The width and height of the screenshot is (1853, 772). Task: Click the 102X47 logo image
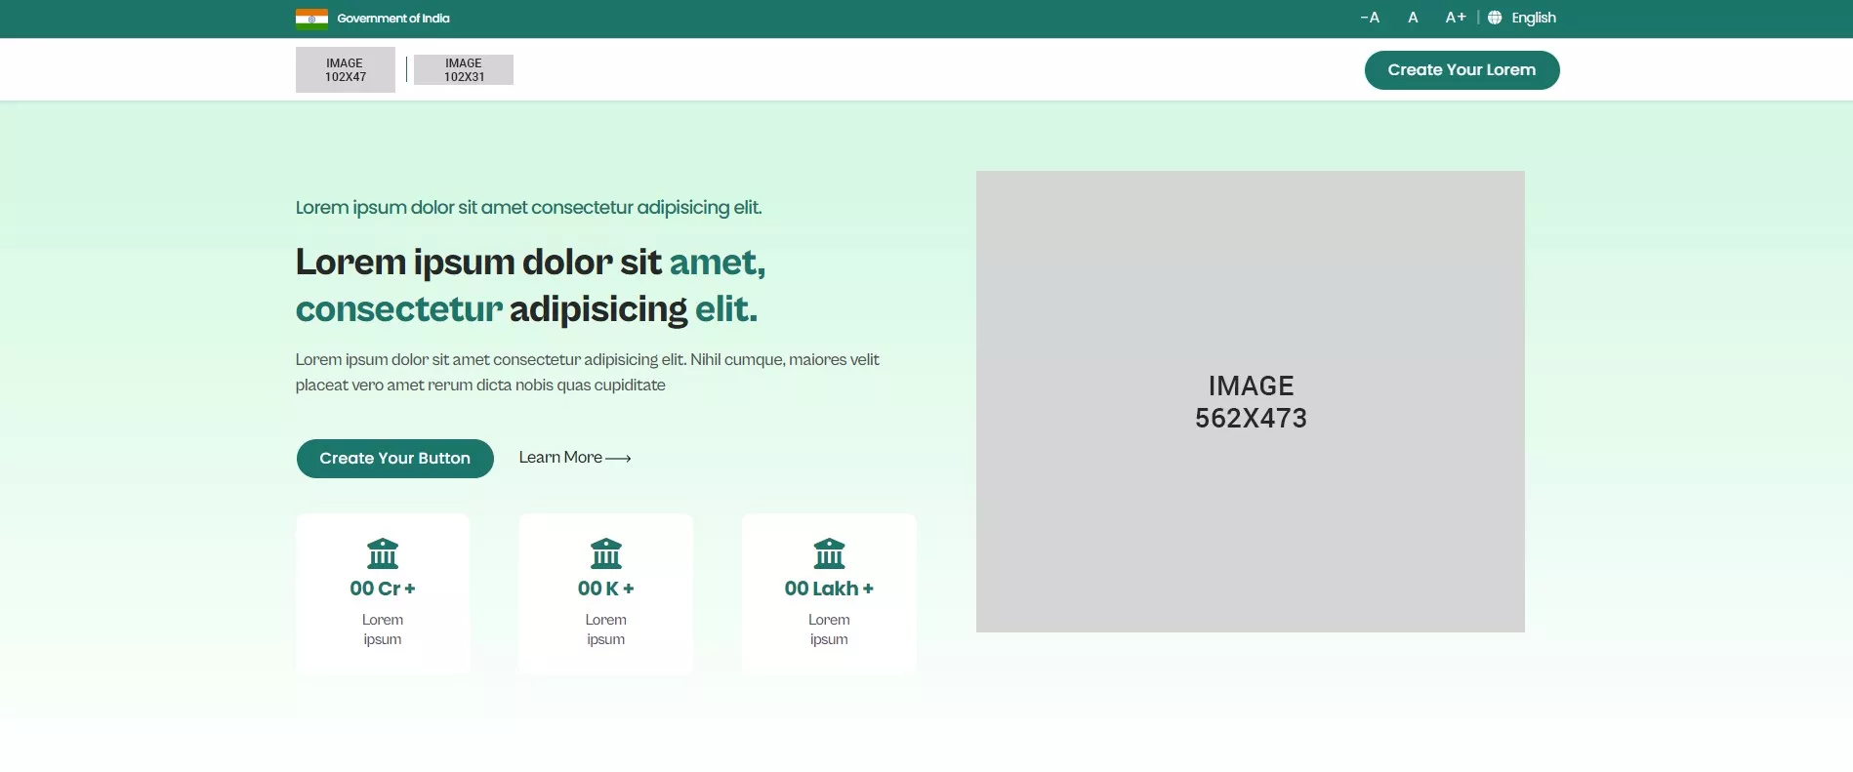pos(346,70)
